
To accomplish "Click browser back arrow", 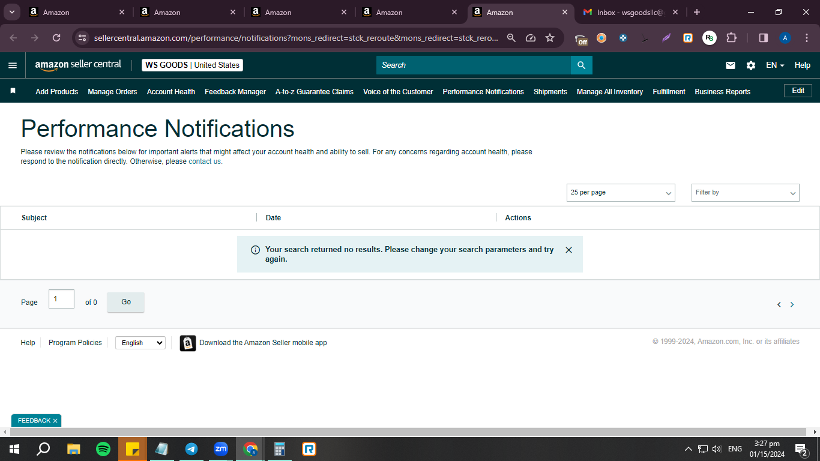I will 14,38.
